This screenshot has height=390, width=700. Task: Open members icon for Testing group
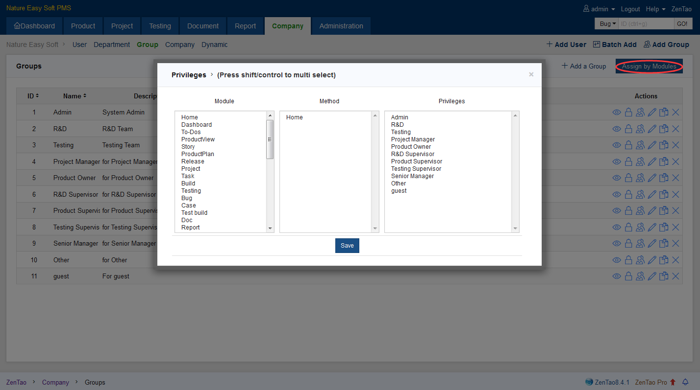[640, 145]
